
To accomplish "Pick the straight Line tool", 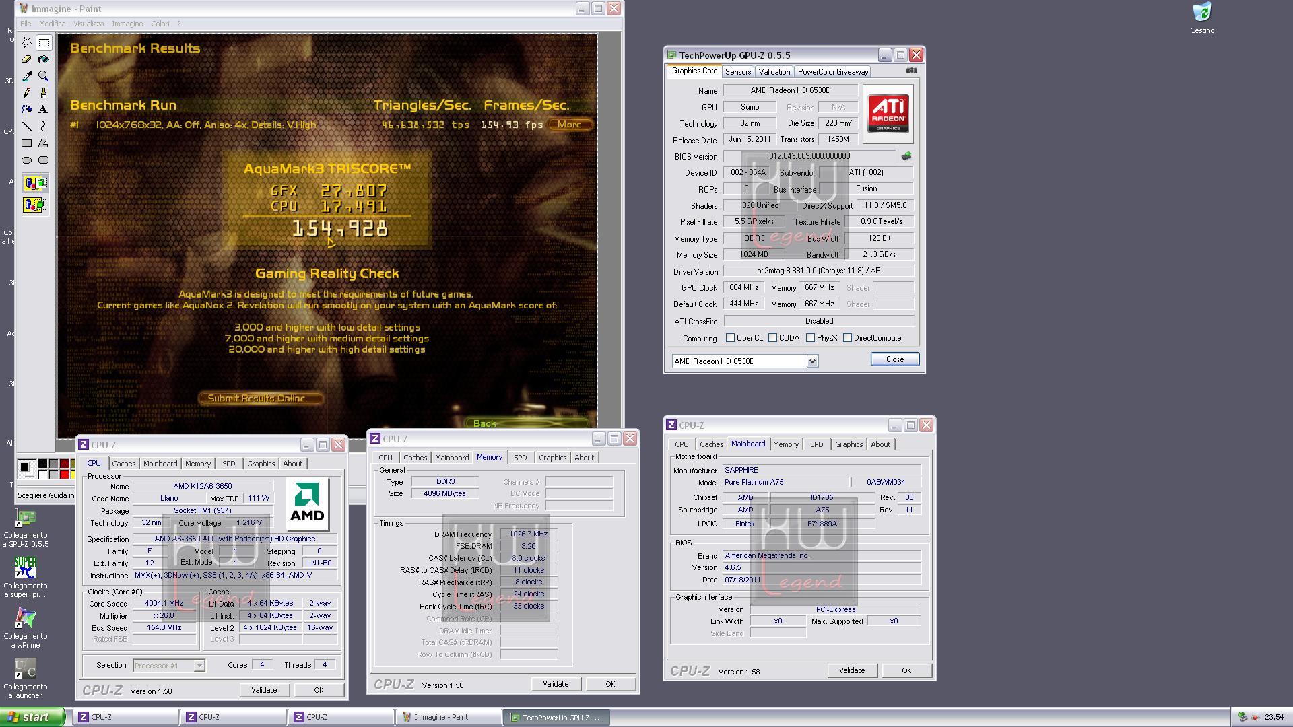I will click(26, 126).
